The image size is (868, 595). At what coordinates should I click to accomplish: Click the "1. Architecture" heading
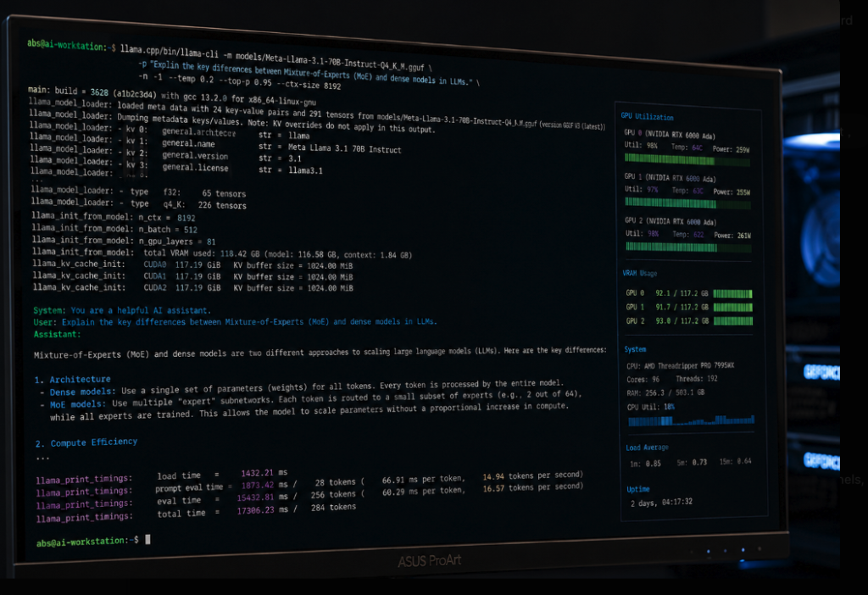click(73, 380)
